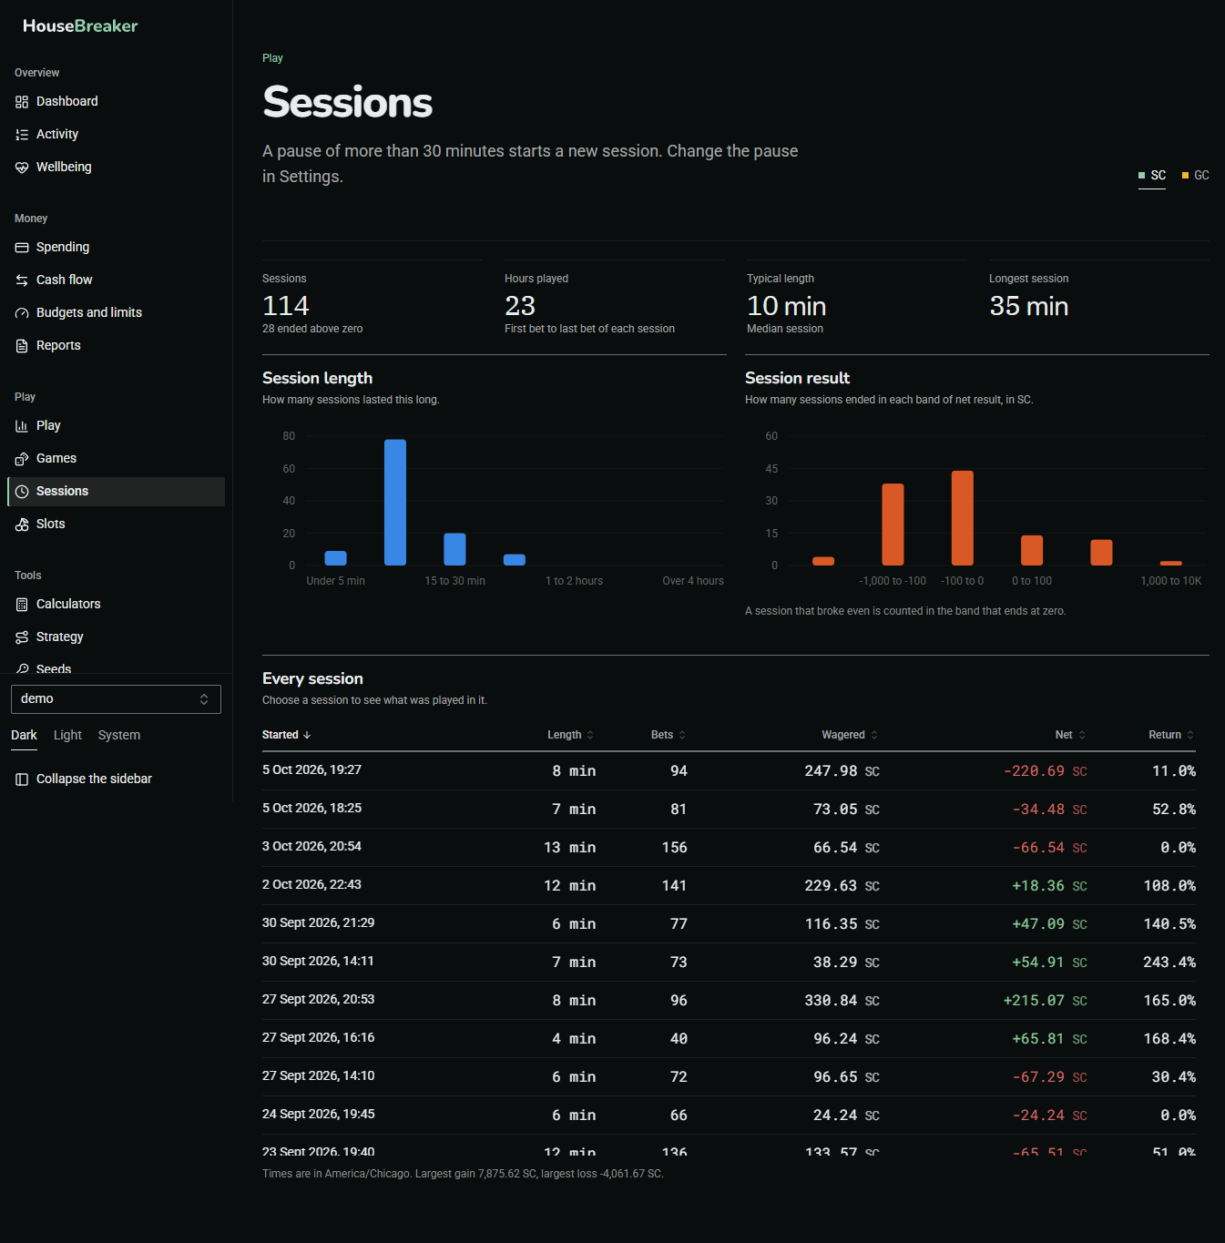1225x1243 pixels.
Task: Click the Calculators icon
Action: pos(22,605)
